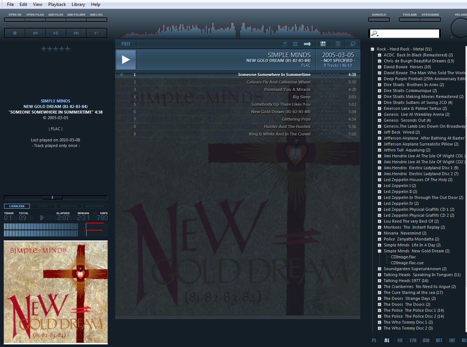The width and height of the screenshot is (467, 347).
Task: Expand ACDC Back In Black (Remastered)
Action: 379,55
